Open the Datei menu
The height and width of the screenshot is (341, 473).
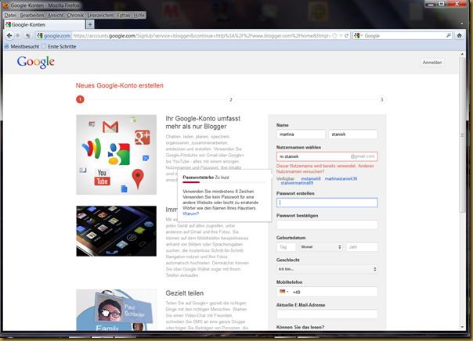point(10,15)
